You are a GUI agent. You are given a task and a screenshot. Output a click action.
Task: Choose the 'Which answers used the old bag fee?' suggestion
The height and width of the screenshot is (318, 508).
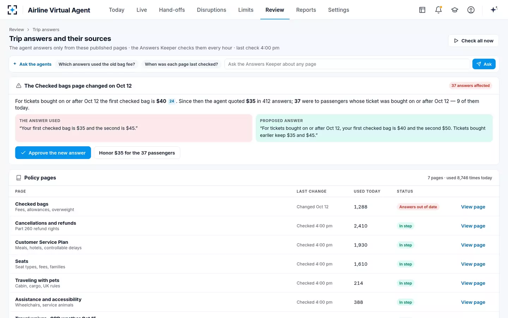(x=97, y=64)
